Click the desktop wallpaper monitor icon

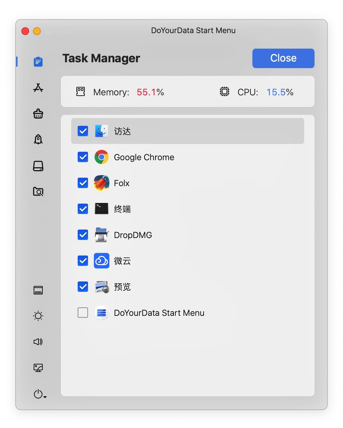38,368
